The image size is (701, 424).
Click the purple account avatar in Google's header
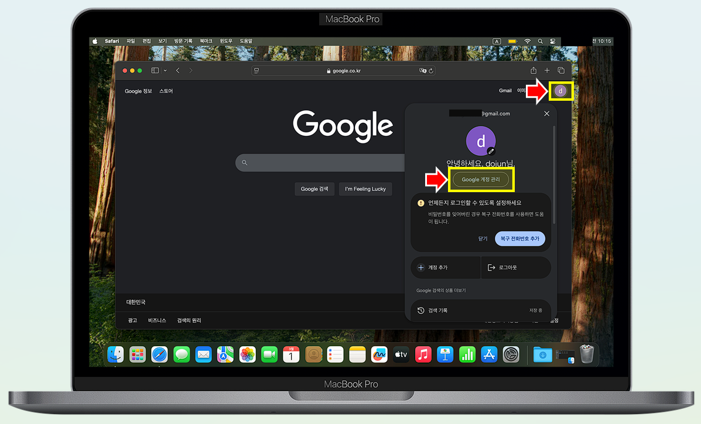point(560,91)
